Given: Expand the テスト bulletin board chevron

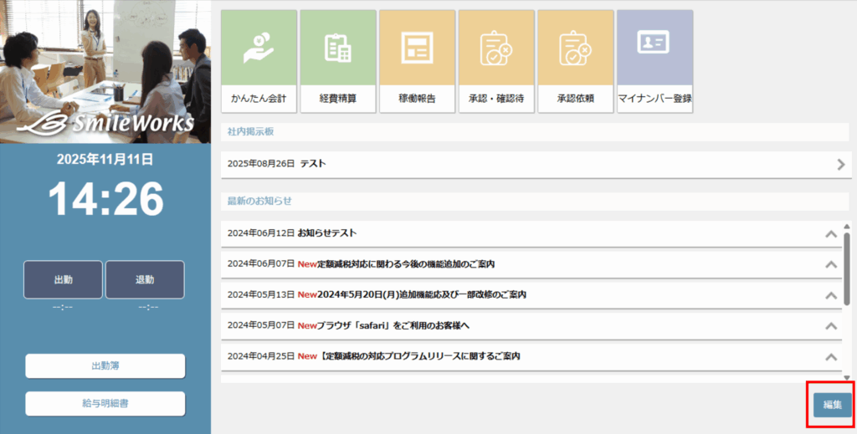Looking at the screenshot, I should point(840,165).
